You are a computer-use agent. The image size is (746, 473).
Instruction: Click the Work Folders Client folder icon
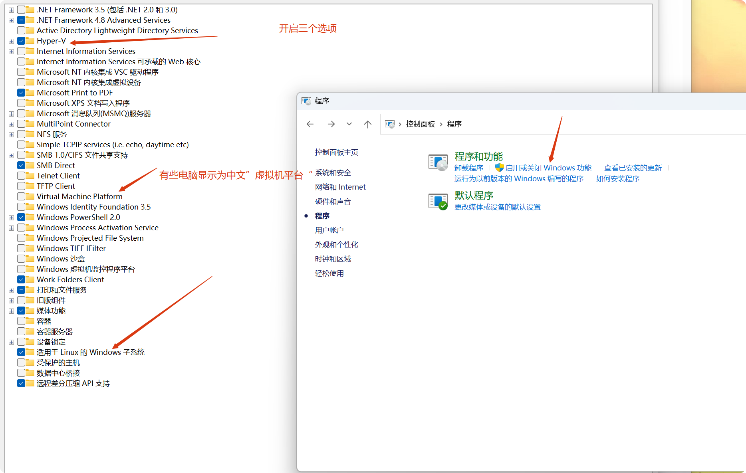pyautogui.click(x=30, y=279)
